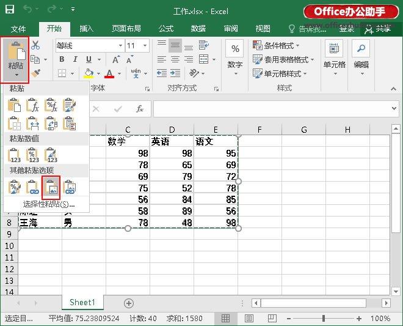403x326 pixels.
Task: Click the Copy icon in clipboard group
Action: (x=35, y=59)
